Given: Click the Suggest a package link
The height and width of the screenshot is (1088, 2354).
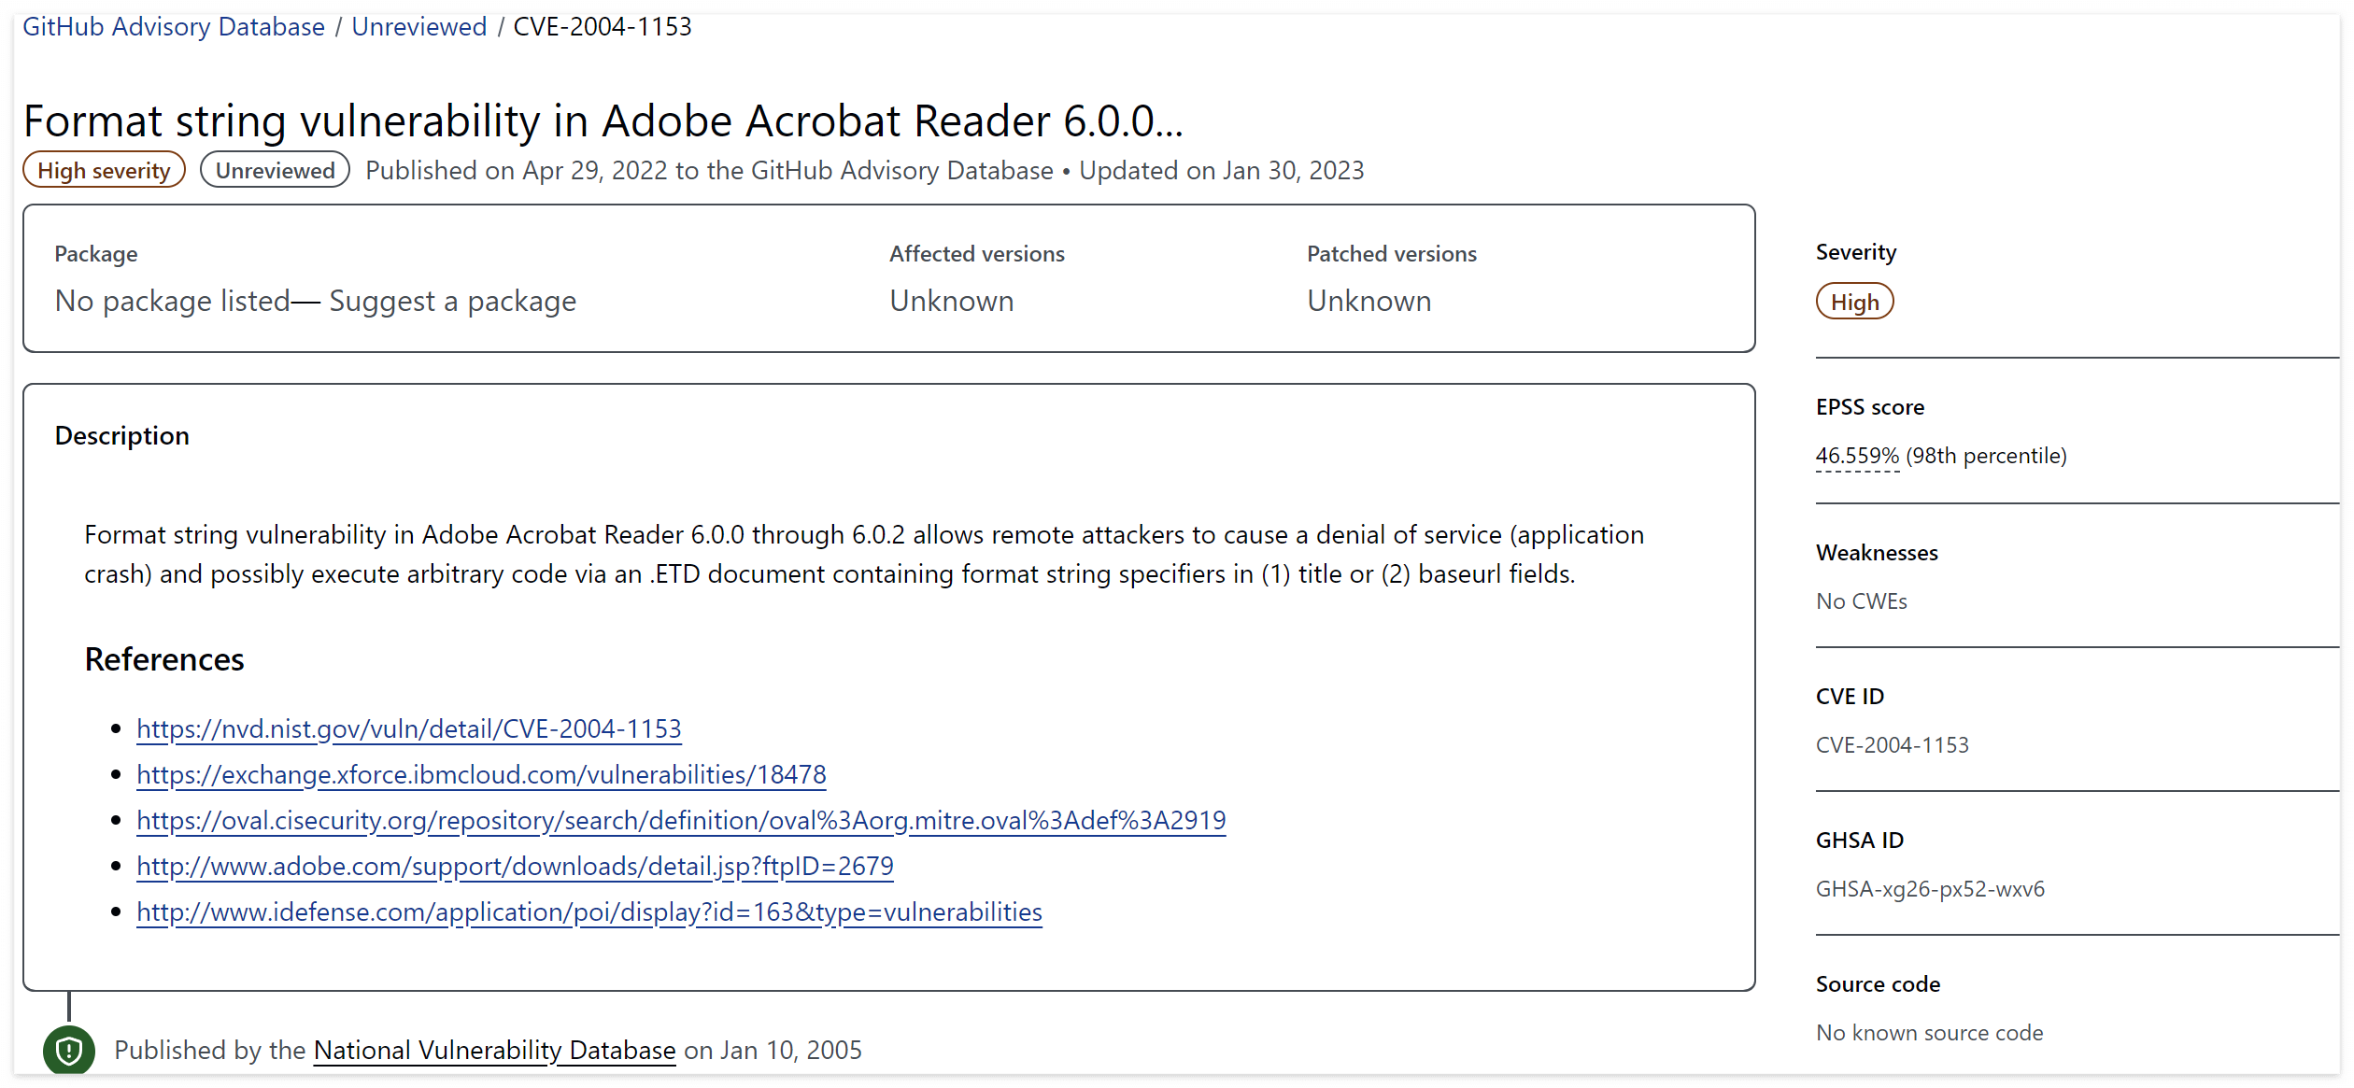Looking at the screenshot, I should tap(452, 301).
